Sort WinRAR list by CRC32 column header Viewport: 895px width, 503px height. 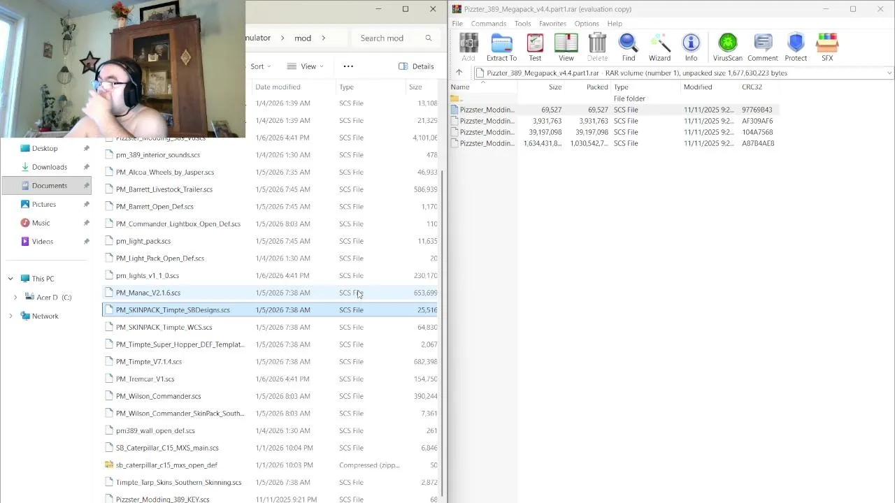(x=759, y=87)
